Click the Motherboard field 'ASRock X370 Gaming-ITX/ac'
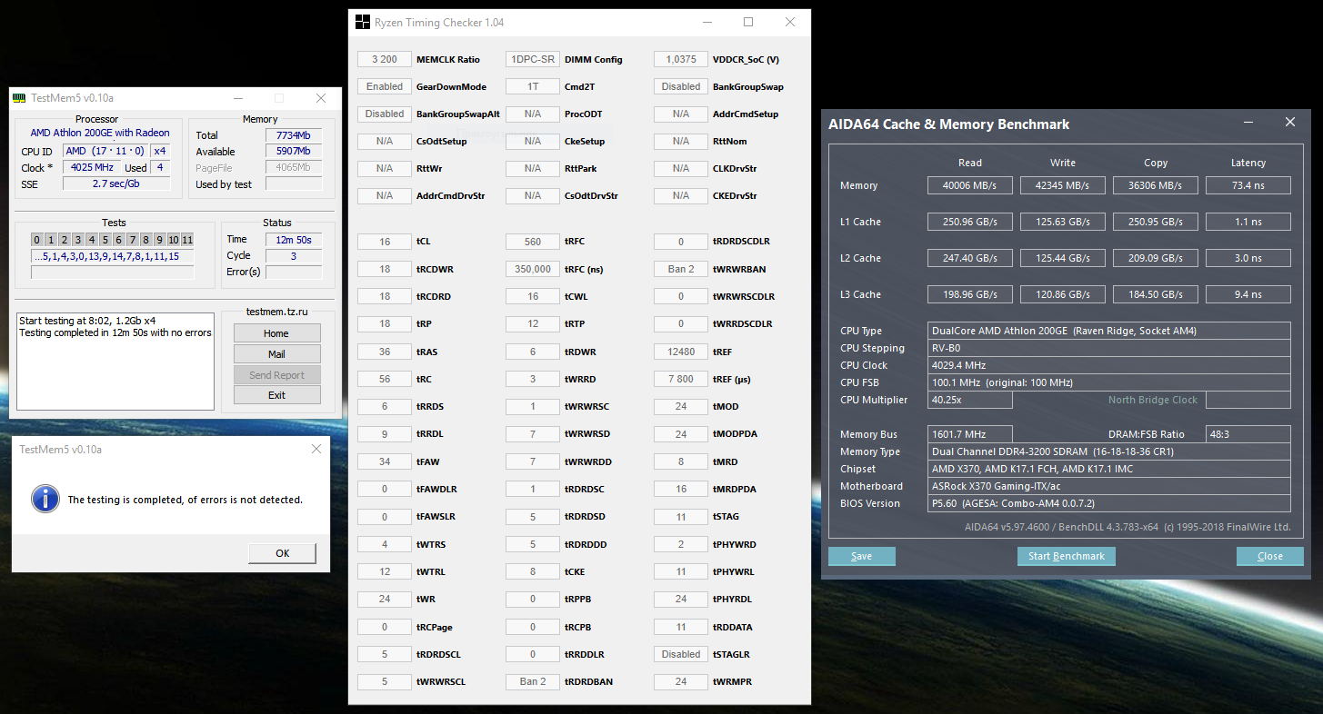 click(1109, 486)
